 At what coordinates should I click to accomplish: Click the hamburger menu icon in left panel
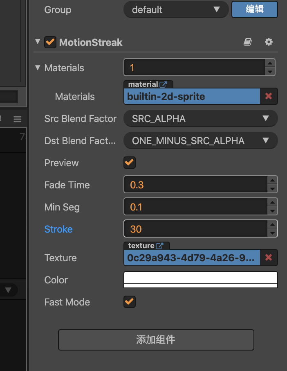17,119
